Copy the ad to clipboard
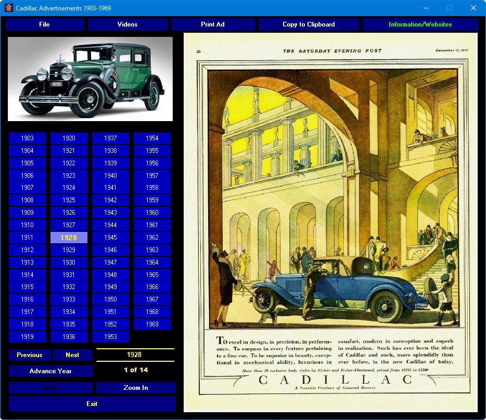 tap(309, 24)
